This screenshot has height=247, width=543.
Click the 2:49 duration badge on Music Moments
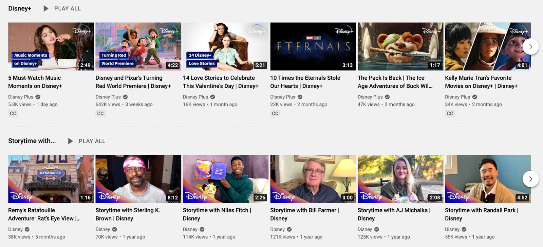tap(85, 65)
